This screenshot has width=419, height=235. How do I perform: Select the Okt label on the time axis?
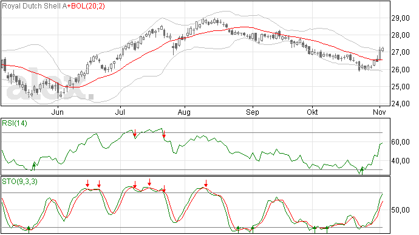coord(312,112)
